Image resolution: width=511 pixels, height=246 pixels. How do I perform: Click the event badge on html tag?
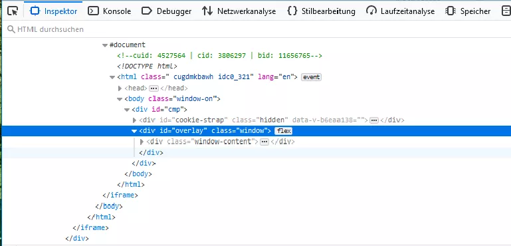311,77
